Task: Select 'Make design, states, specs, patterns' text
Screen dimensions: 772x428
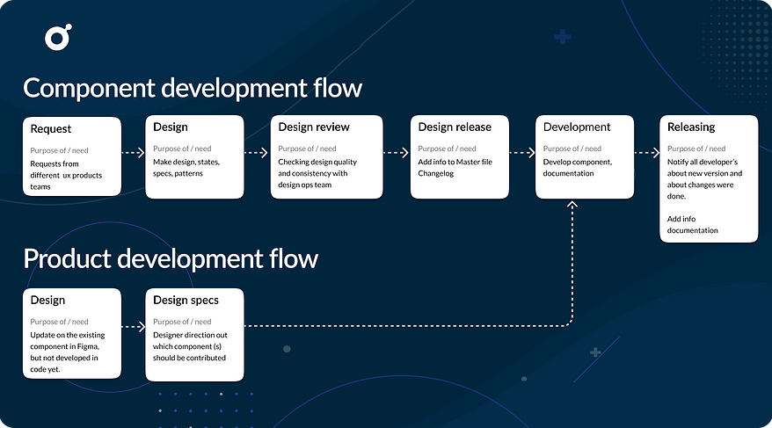Action: 186,168
